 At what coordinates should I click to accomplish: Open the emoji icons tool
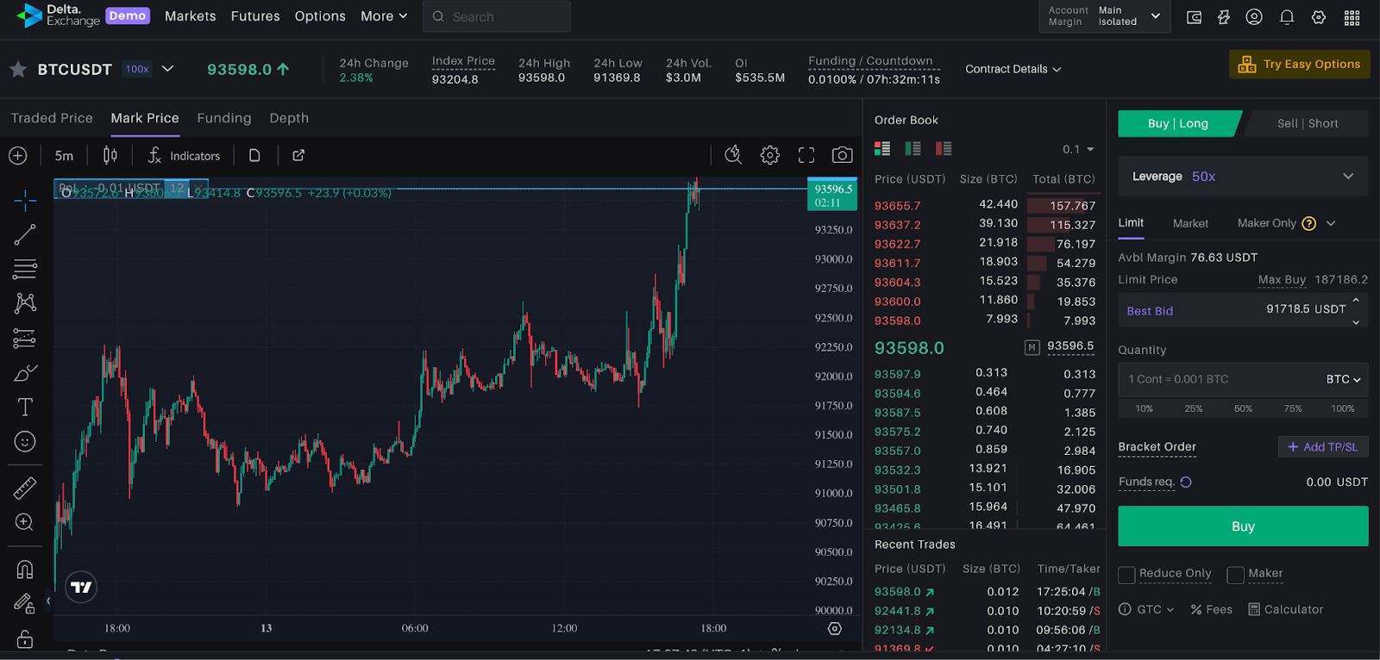[25, 442]
